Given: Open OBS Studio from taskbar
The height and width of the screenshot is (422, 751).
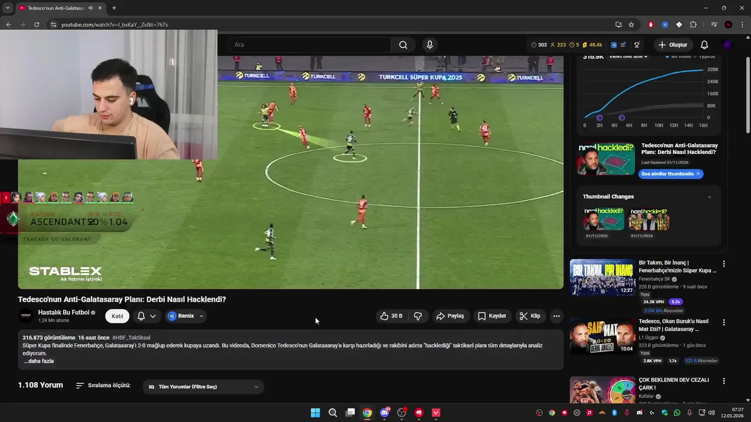Looking at the screenshot, I should [402, 413].
